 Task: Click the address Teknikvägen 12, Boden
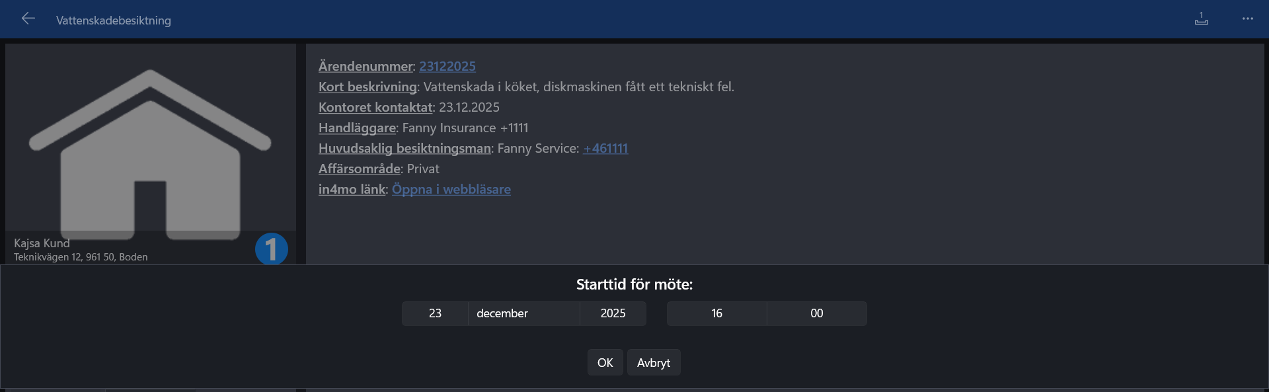[81, 257]
